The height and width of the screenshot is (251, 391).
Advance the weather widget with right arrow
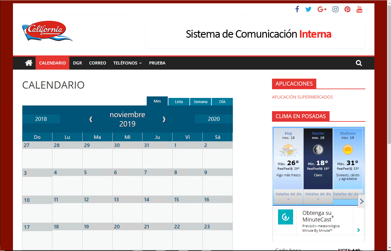click(x=362, y=201)
